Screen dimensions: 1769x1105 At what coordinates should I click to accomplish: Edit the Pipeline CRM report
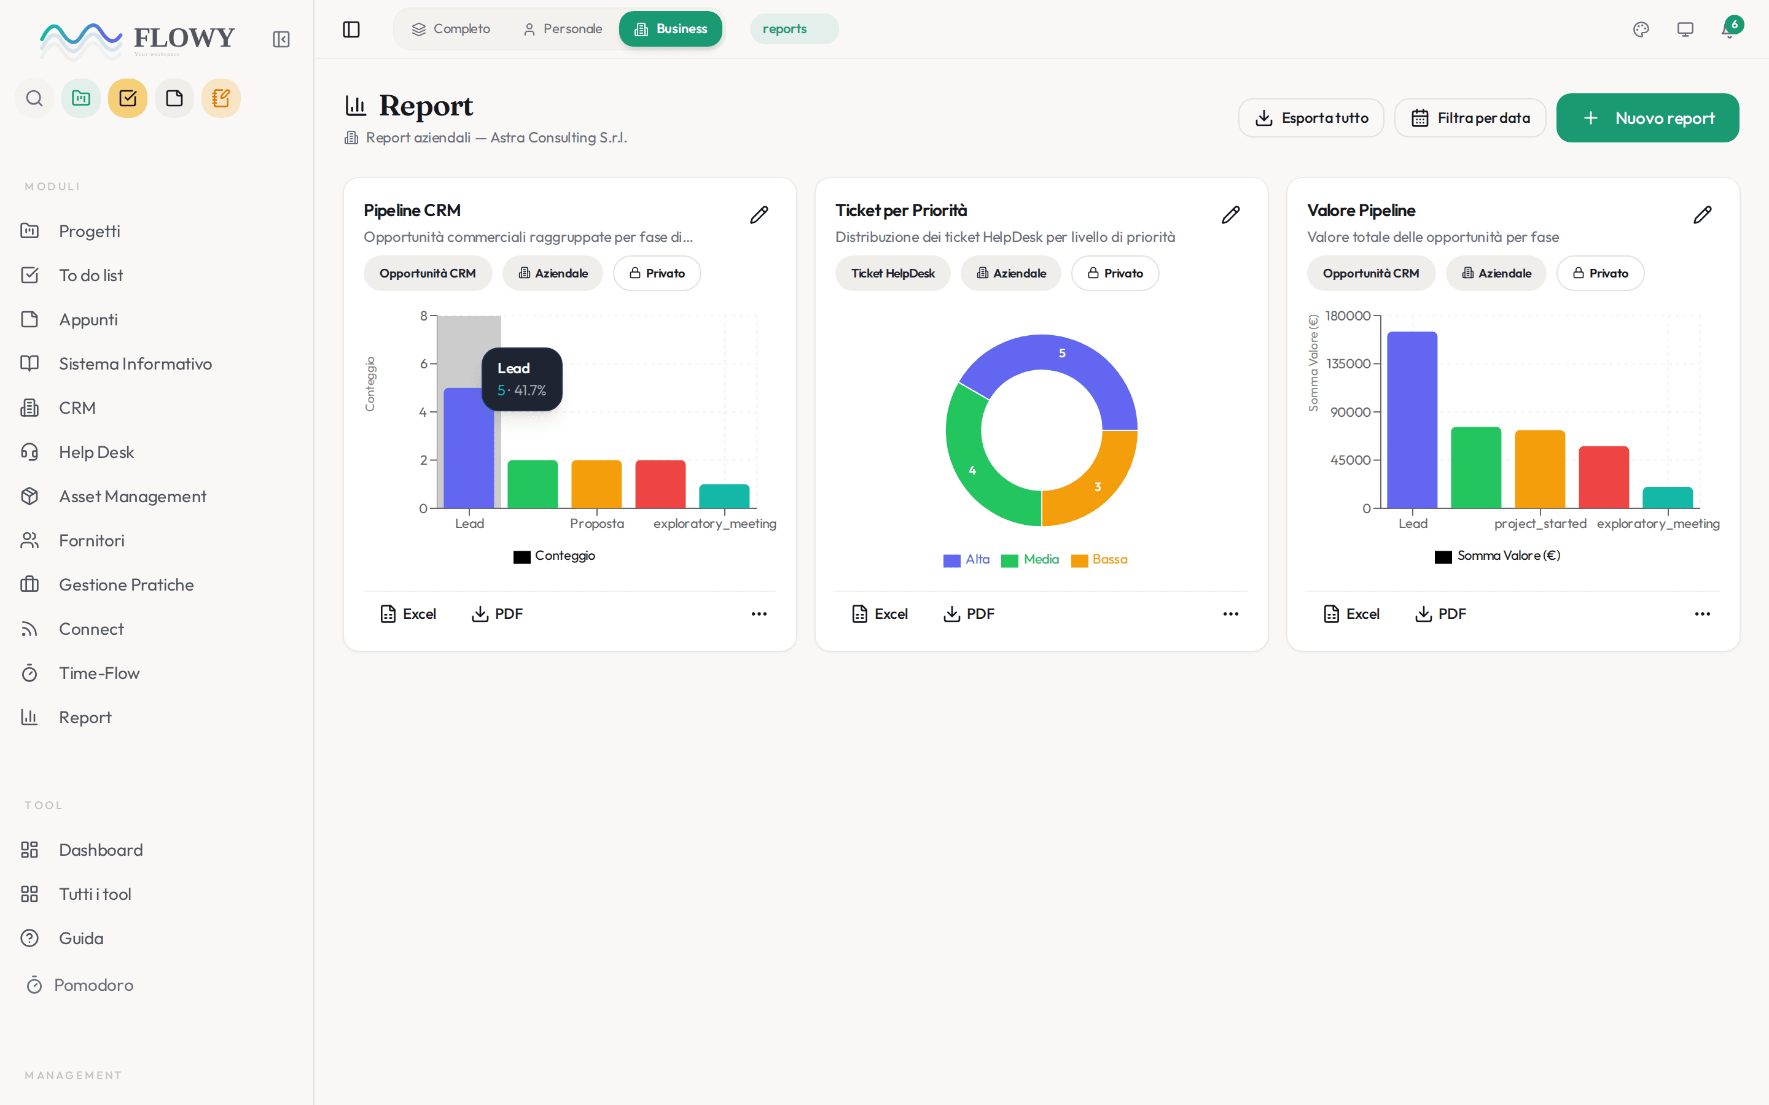(x=759, y=215)
